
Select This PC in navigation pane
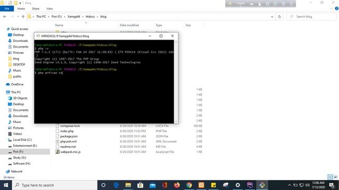[14, 92]
